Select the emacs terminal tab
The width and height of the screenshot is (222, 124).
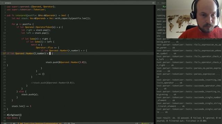click(x=8, y=3)
